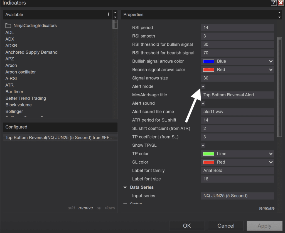The image size is (285, 233).
Task: Click the Available panel down arrow
Action: coord(115,17)
